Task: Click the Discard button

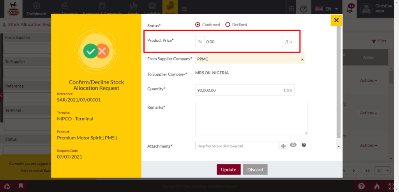Action: coord(255,170)
